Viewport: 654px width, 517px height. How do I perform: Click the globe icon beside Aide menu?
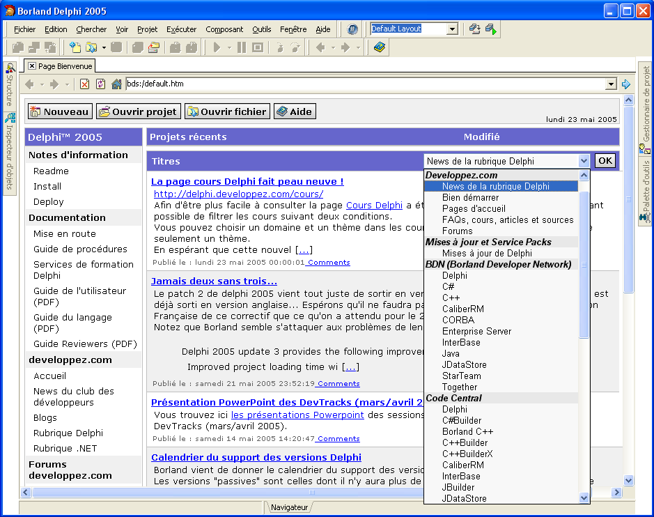352,29
